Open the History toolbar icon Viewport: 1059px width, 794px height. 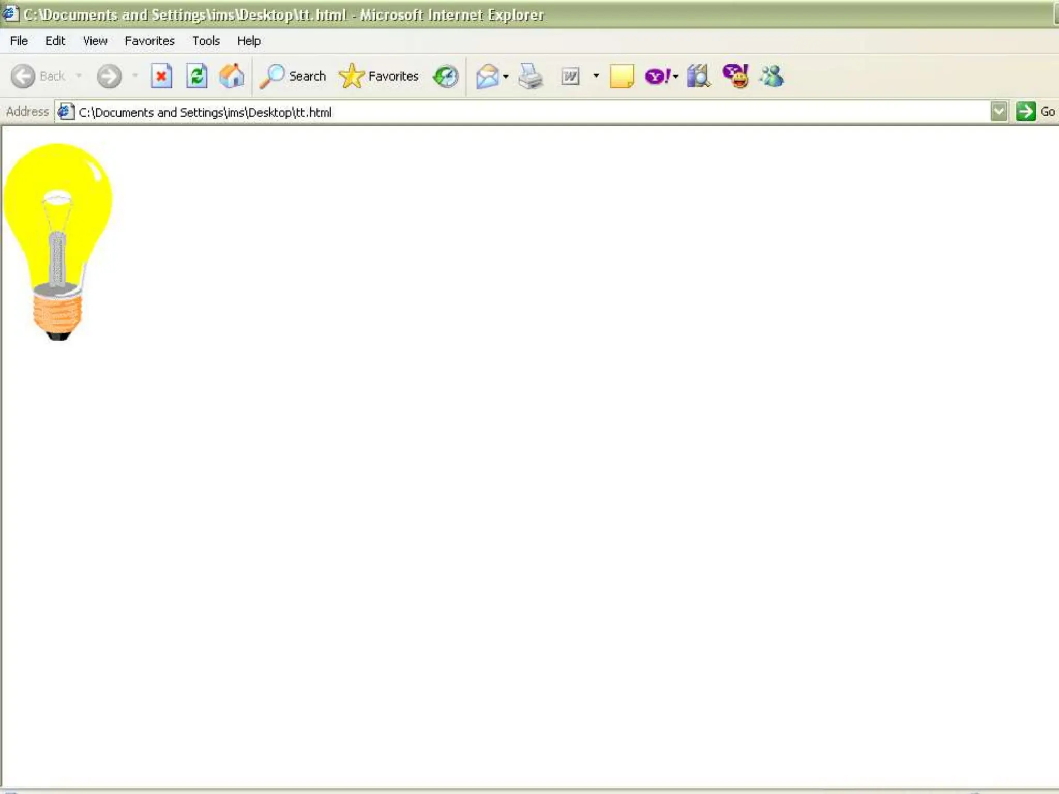[x=446, y=77]
